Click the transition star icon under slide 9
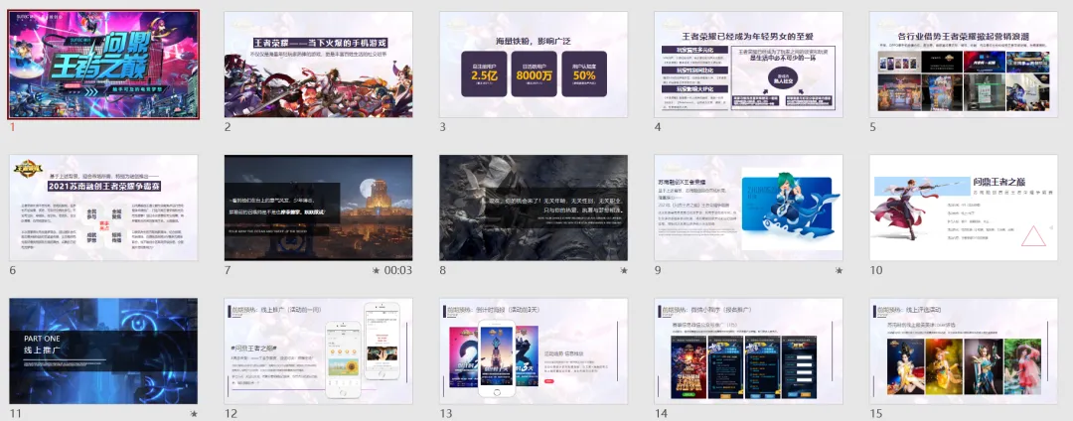 tap(839, 271)
